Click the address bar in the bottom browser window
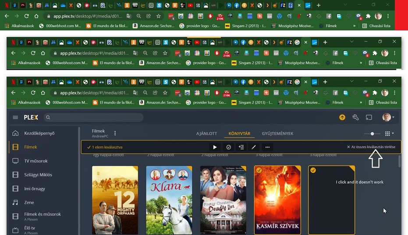 (94, 93)
